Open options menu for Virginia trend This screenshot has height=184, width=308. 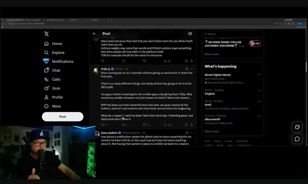pos(259,90)
